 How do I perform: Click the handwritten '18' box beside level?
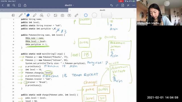[x=86, y=55]
